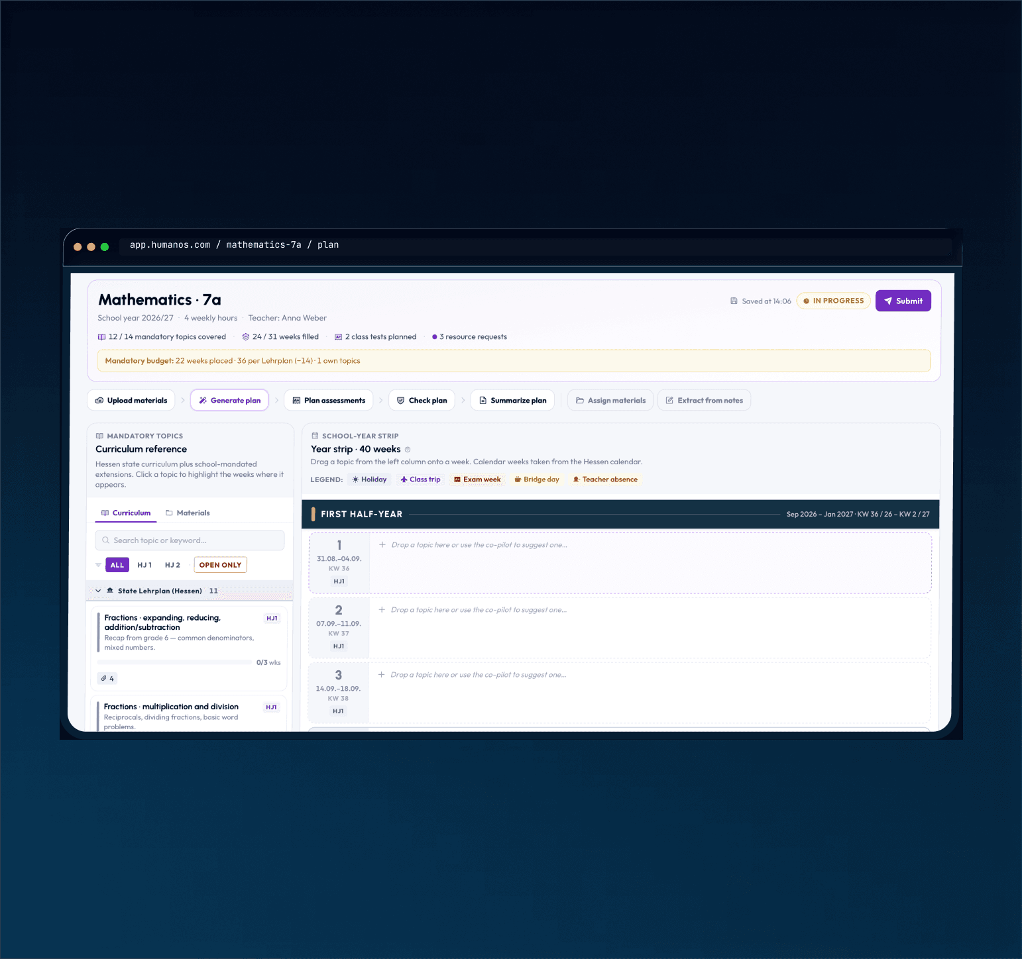
Task: Click the Summarize plan button
Action: (x=512, y=400)
